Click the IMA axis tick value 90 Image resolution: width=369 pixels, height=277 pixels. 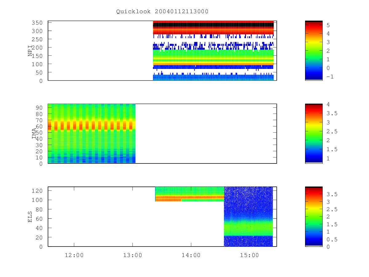tap(39, 107)
